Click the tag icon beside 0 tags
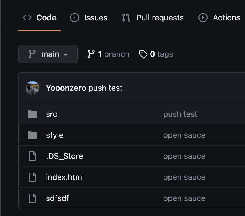 click(143, 54)
